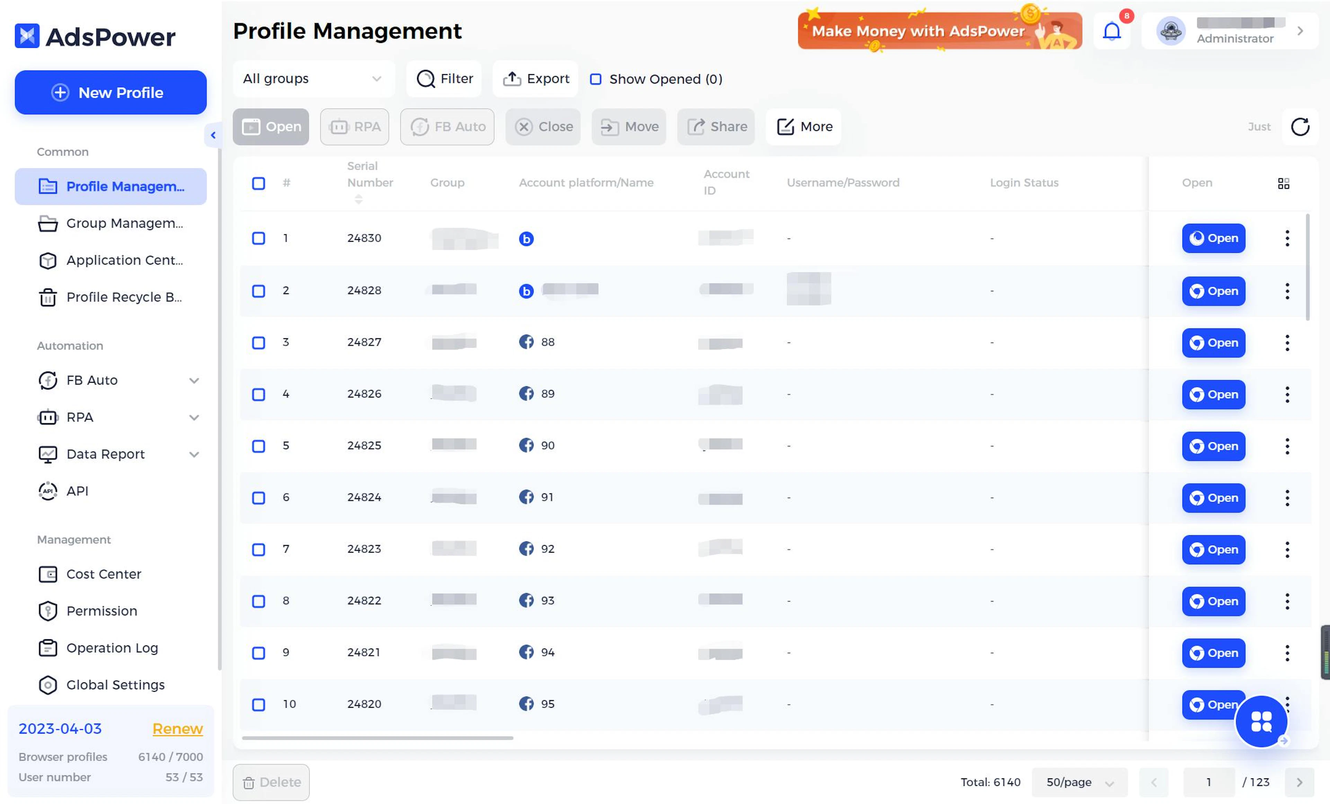
Task: Go to previous page with arrow
Action: point(1153,782)
